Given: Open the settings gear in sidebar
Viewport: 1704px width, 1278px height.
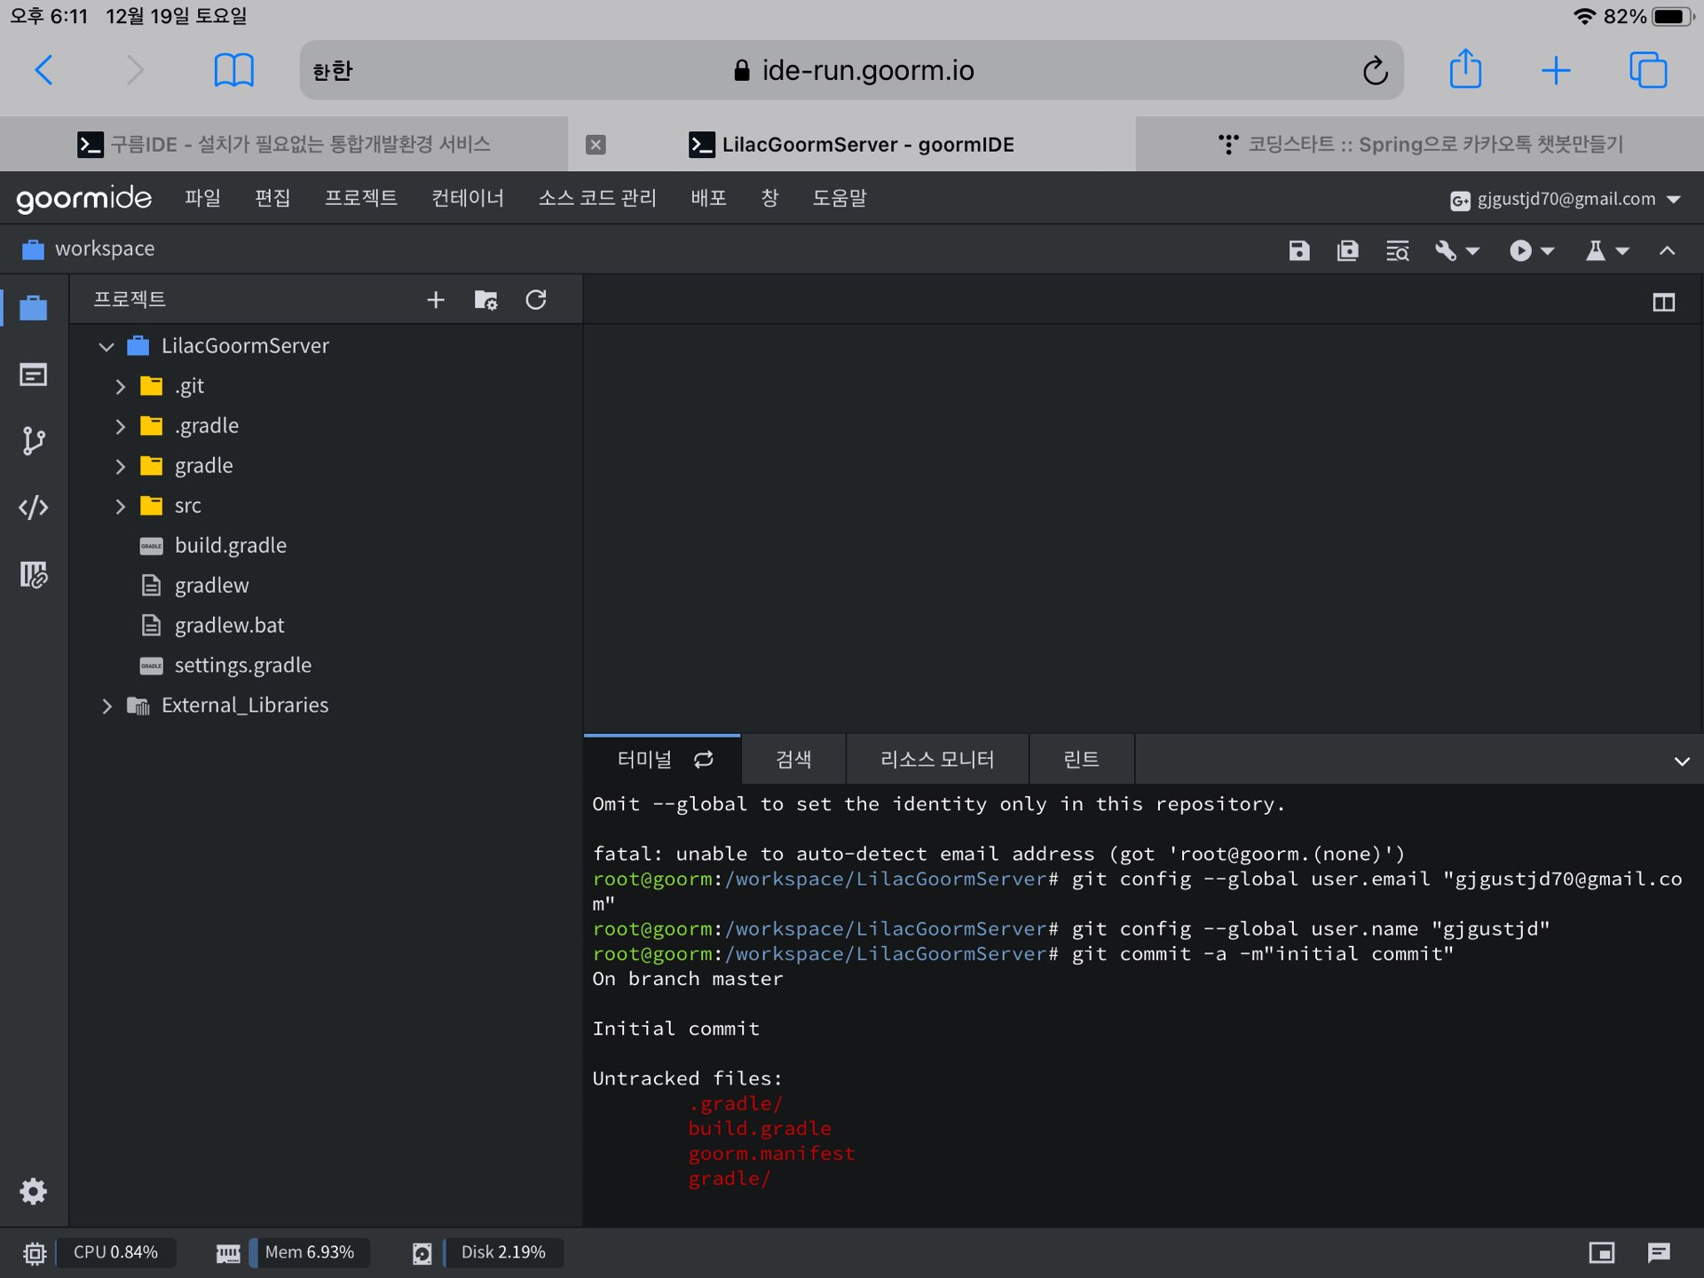Looking at the screenshot, I should 33,1191.
